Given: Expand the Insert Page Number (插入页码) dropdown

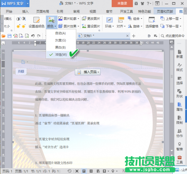Looking at the screenshot, I should 88,72.
